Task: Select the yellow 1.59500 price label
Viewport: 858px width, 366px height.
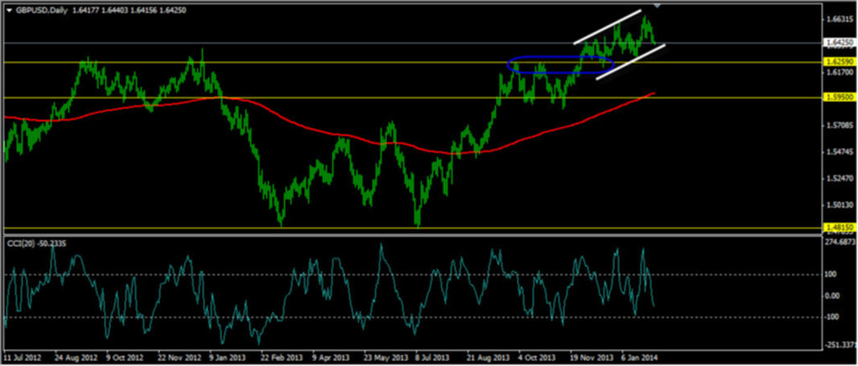Action: tap(838, 97)
